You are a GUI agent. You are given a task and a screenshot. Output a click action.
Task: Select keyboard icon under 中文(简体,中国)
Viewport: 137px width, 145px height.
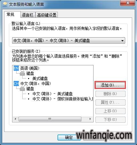click(22, 89)
